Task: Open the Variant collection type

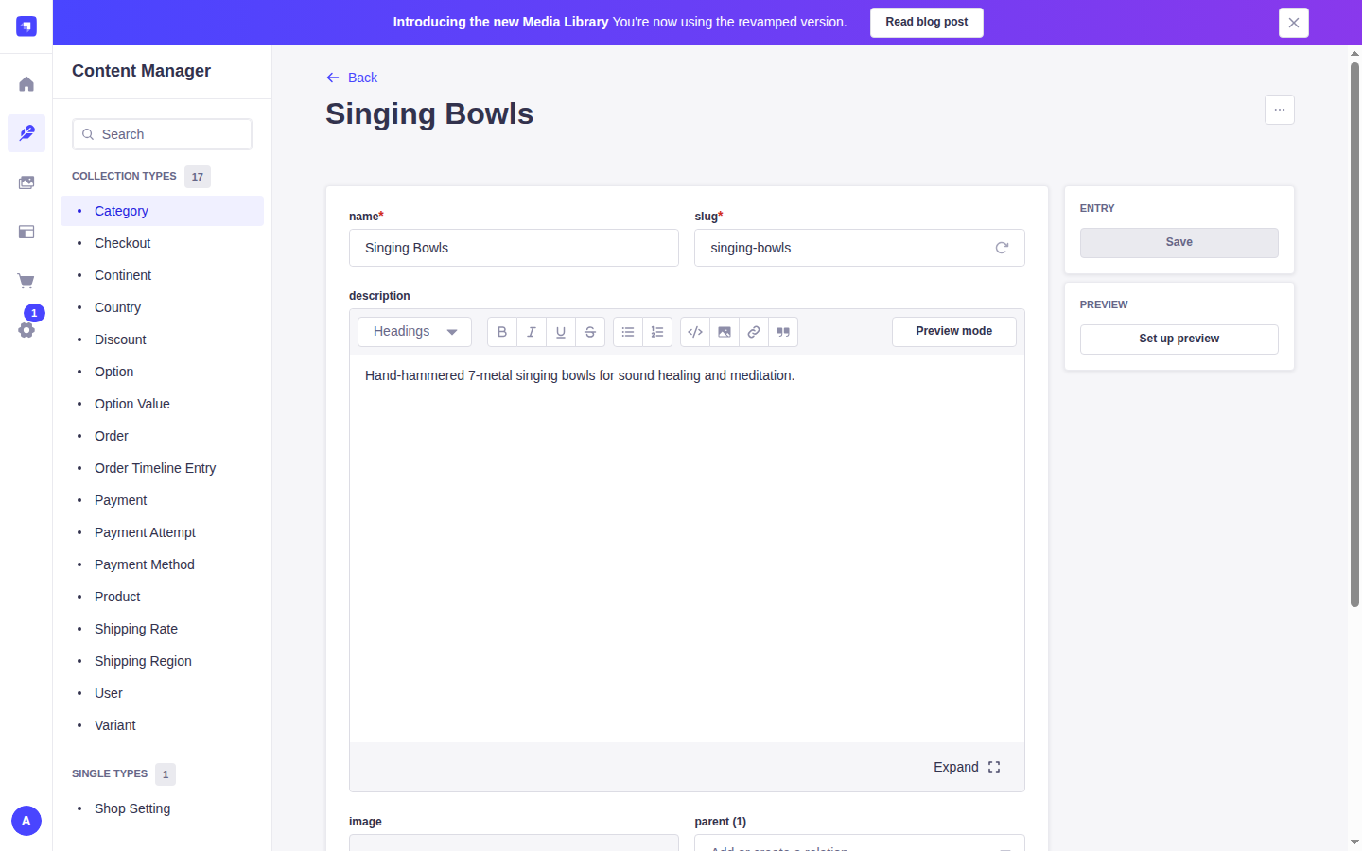Action: pos(162,725)
